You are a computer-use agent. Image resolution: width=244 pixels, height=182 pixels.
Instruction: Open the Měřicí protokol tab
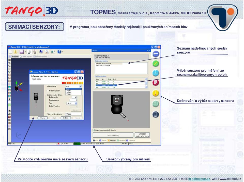click(x=26, y=56)
